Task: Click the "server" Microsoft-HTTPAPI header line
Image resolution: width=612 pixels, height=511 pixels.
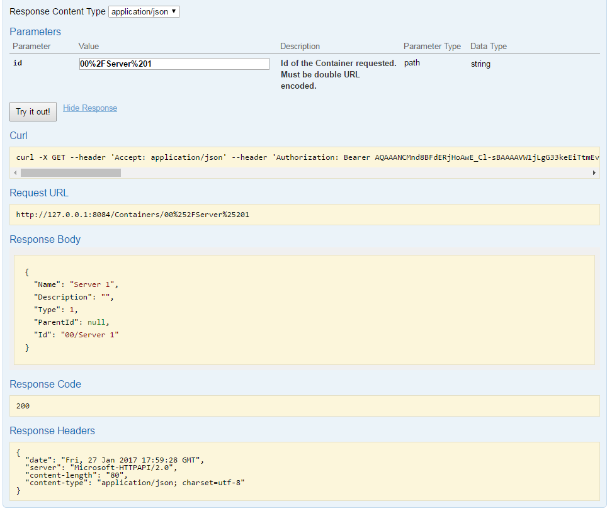Action: 101,468
